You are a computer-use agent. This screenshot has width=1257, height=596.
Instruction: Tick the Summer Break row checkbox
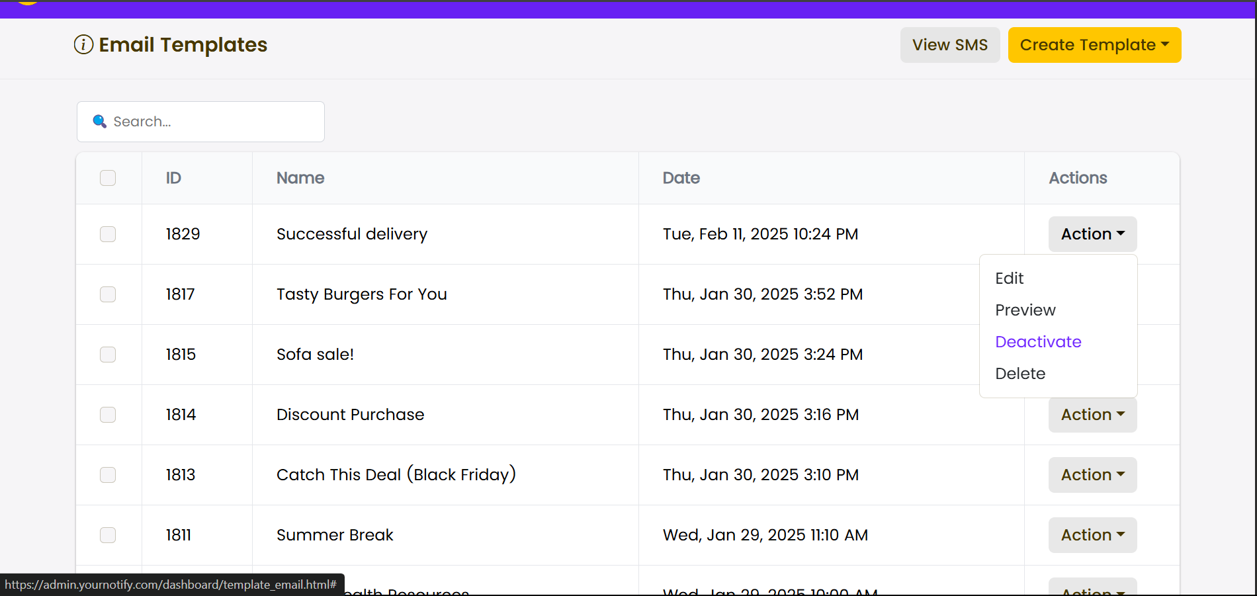point(108,535)
